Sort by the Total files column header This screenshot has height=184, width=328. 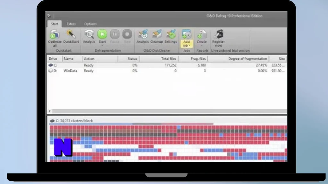159,59
